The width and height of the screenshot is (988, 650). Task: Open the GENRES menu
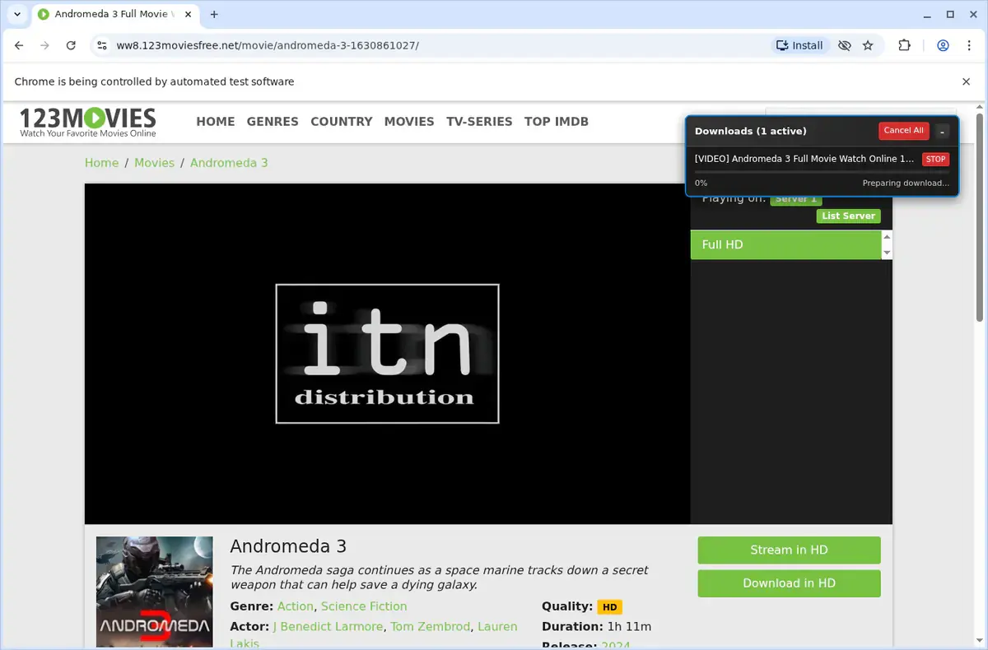pos(273,121)
